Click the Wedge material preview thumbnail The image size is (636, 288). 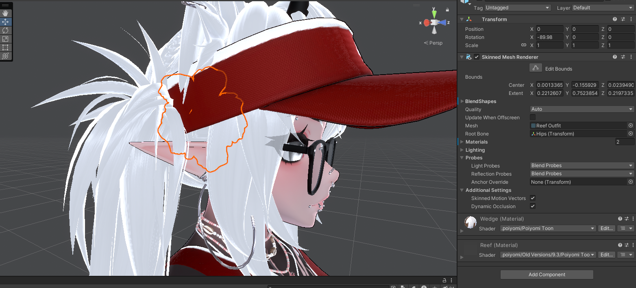(470, 222)
